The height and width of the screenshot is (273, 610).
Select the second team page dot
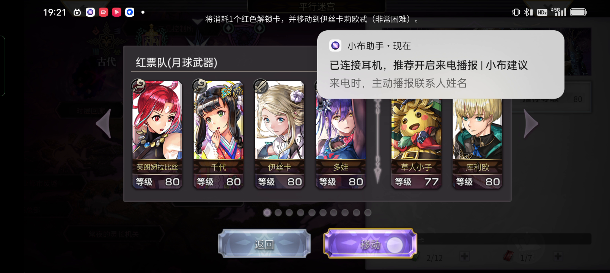(x=278, y=213)
